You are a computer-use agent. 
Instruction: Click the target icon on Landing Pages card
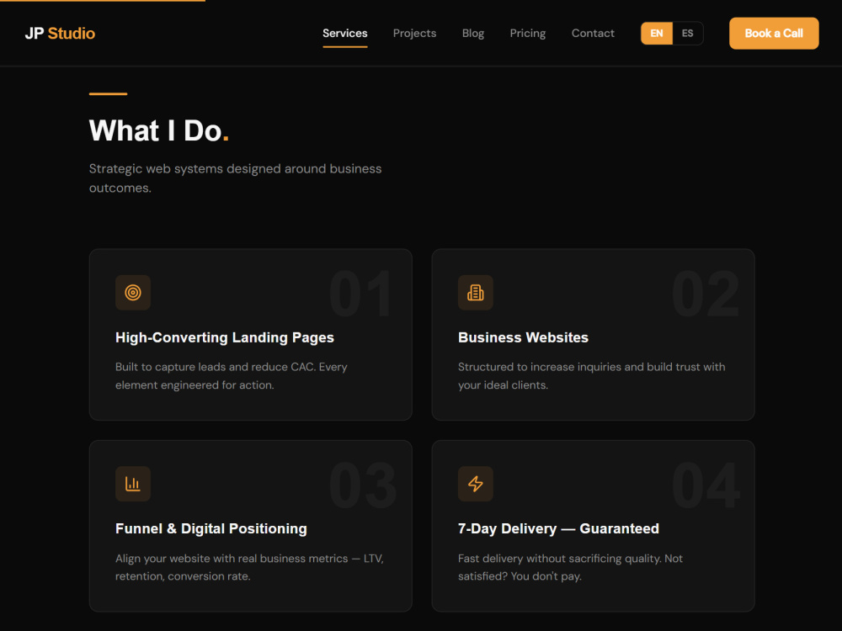click(x=133, y=293)
